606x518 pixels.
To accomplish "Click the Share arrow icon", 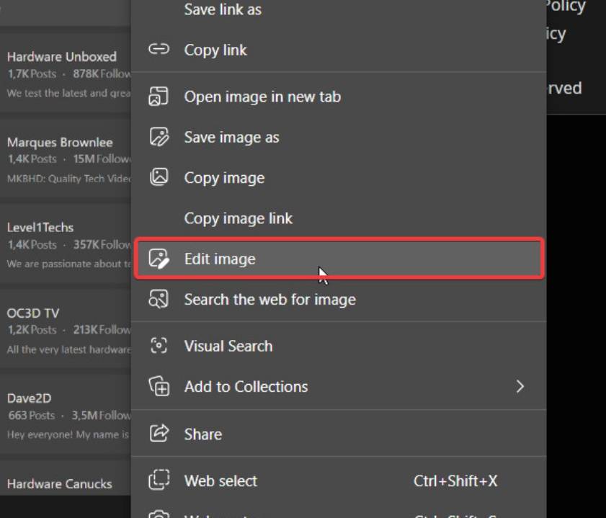I will pyautogui.click(x=159, y=434).
